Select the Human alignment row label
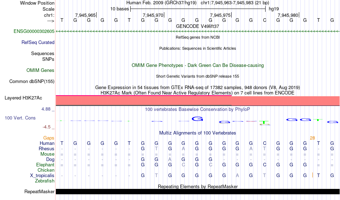 (47, 143)
